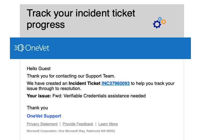Screen dimensions: 200x140
Task: Click the Microsoft Corporation address footer
Action: [x=71, y=131]
